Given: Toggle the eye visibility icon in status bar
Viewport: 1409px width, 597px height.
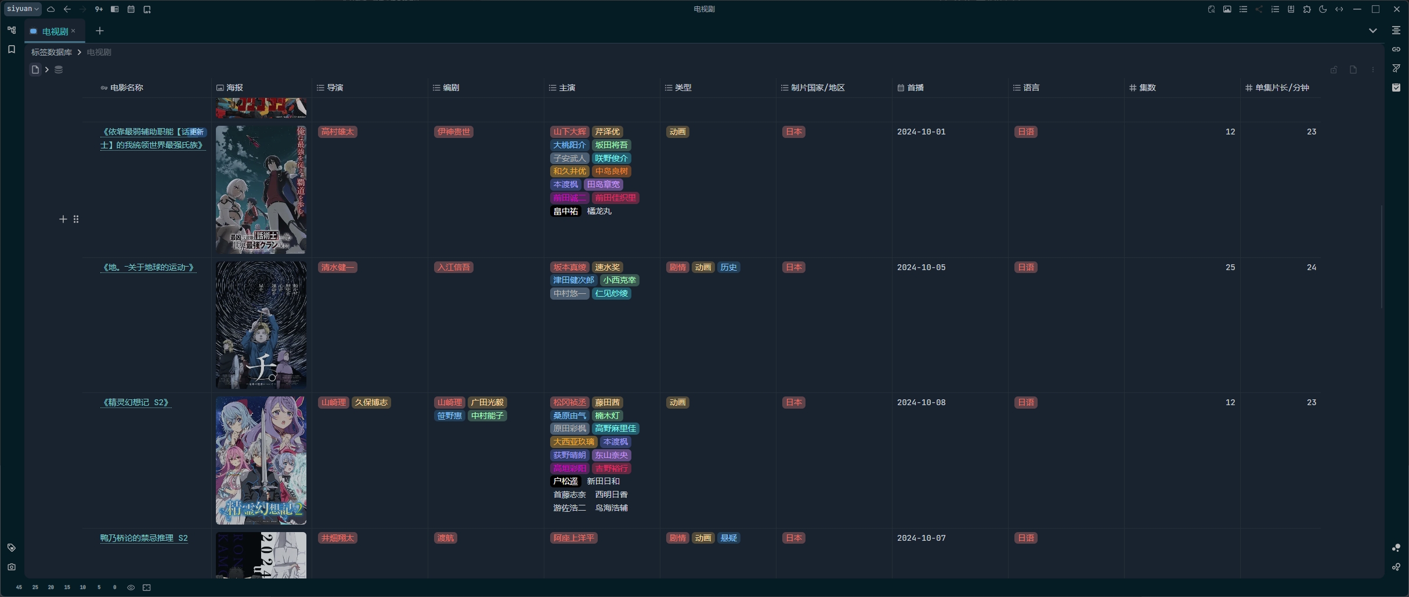Looking at the screenshot, I should point(131,588).
